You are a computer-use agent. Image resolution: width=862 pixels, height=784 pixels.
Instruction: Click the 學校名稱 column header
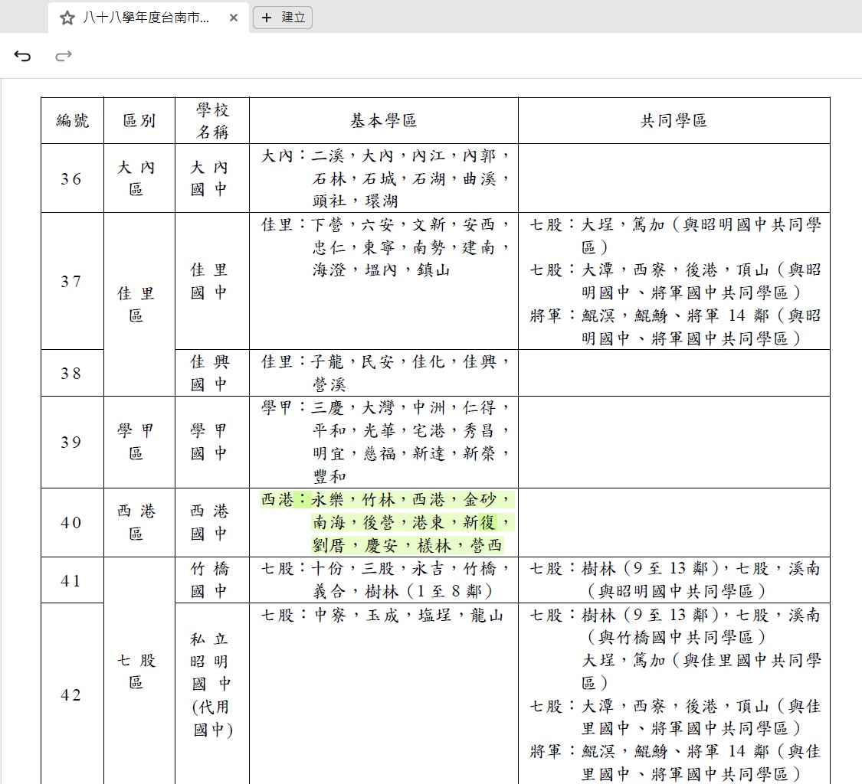click(212, 120)
